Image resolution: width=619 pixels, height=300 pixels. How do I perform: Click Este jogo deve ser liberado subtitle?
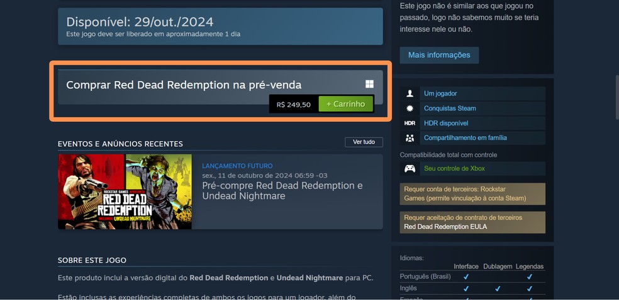tap(153, 34)
